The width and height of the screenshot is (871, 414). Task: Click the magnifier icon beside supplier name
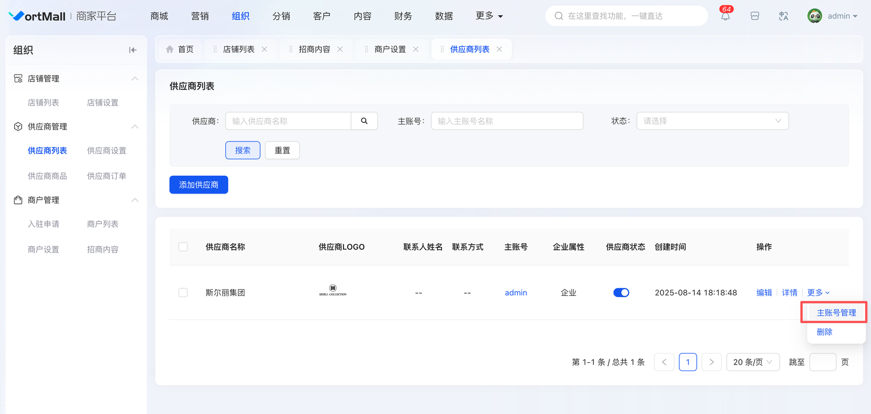[364, 121]
